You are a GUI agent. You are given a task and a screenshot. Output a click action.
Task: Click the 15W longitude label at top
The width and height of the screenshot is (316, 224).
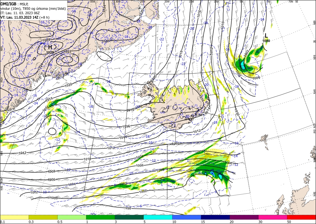191,2
